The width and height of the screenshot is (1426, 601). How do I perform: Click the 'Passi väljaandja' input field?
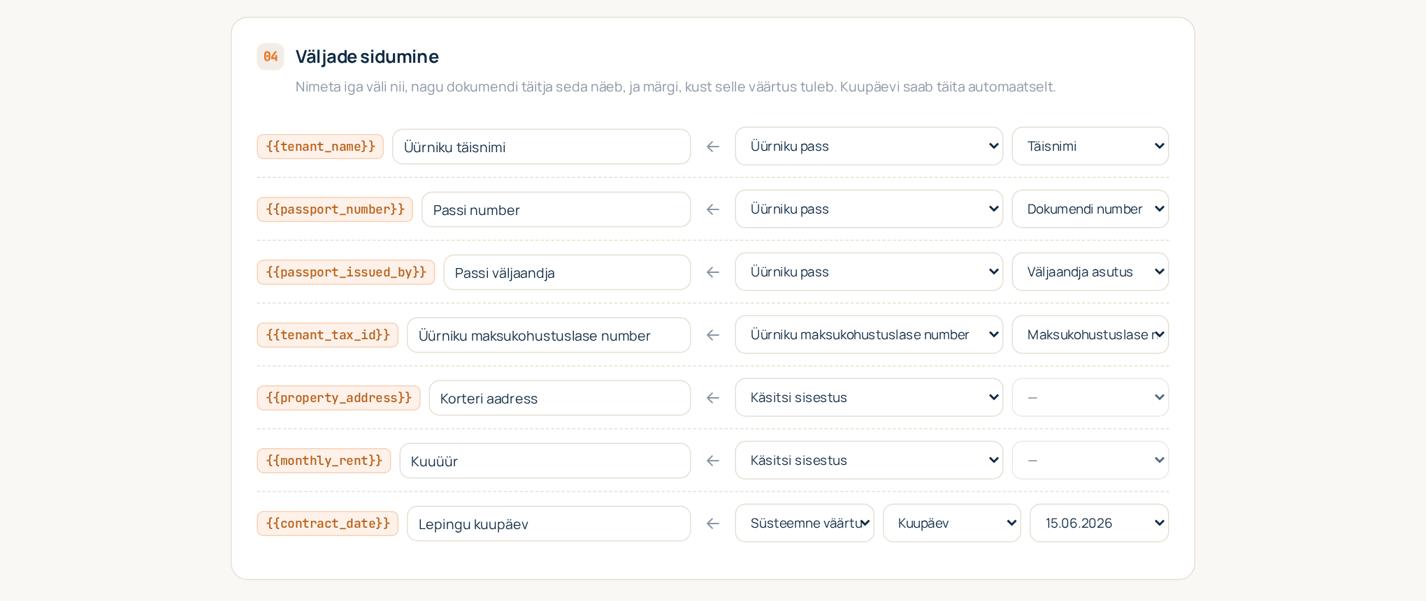pyautogui.click(x=567, y=272)
